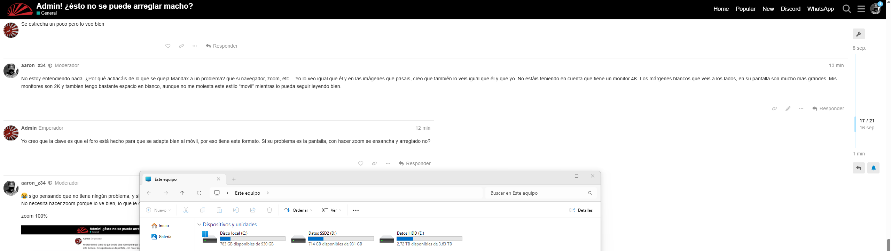Image resolution: width=891 pixels, height=251 pixels.
Task: Open the forum search magnifier icon
Action: pos(847,9)
